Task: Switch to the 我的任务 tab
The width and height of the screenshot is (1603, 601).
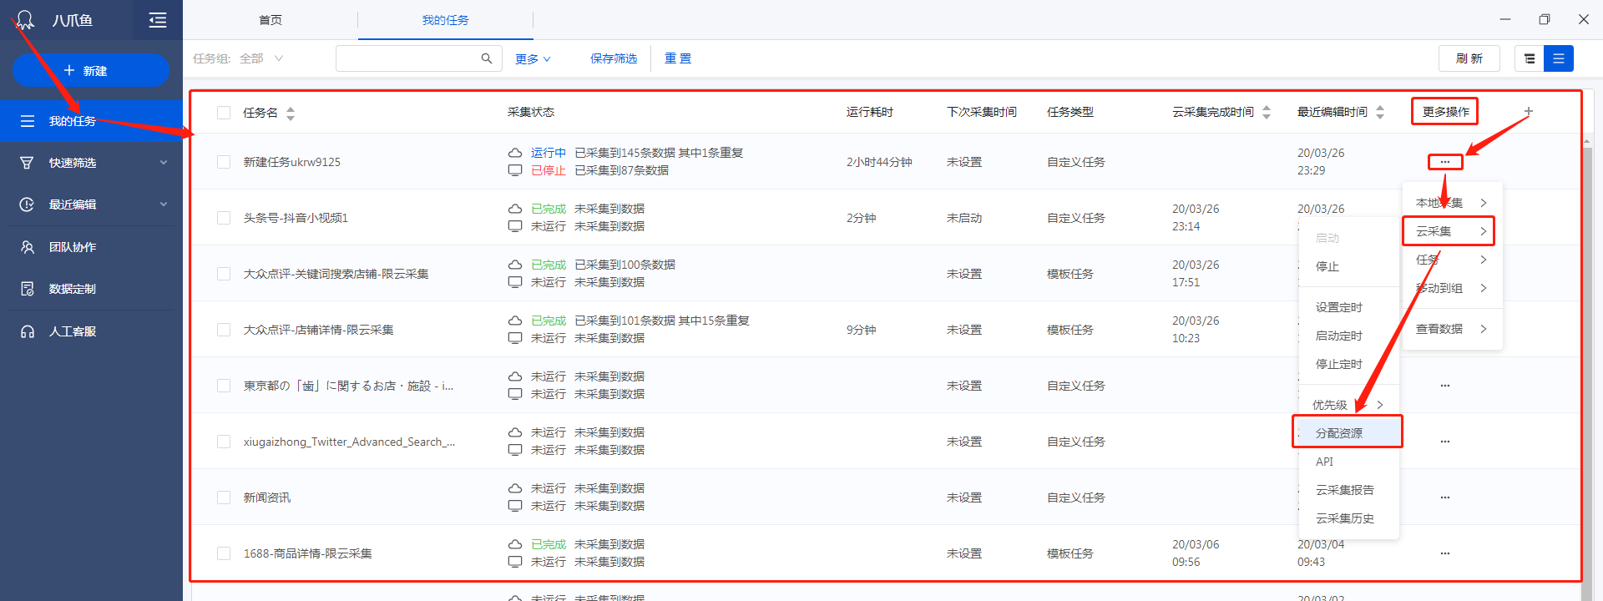Action: pyautogui.click(x=445, y=20)
